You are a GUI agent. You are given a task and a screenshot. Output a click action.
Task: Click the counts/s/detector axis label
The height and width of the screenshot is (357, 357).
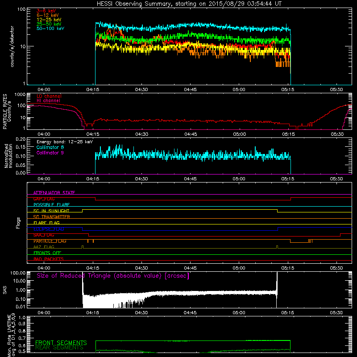[12, 46]
